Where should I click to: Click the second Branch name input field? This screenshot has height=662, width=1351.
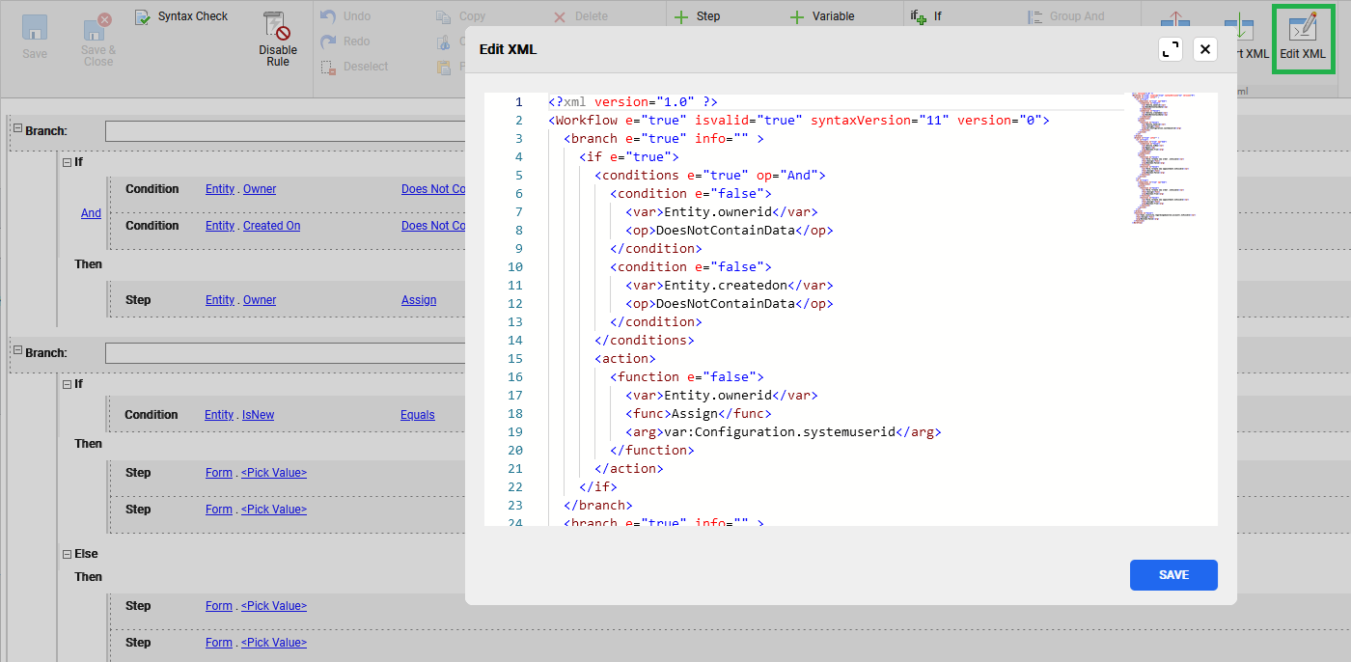286,353
